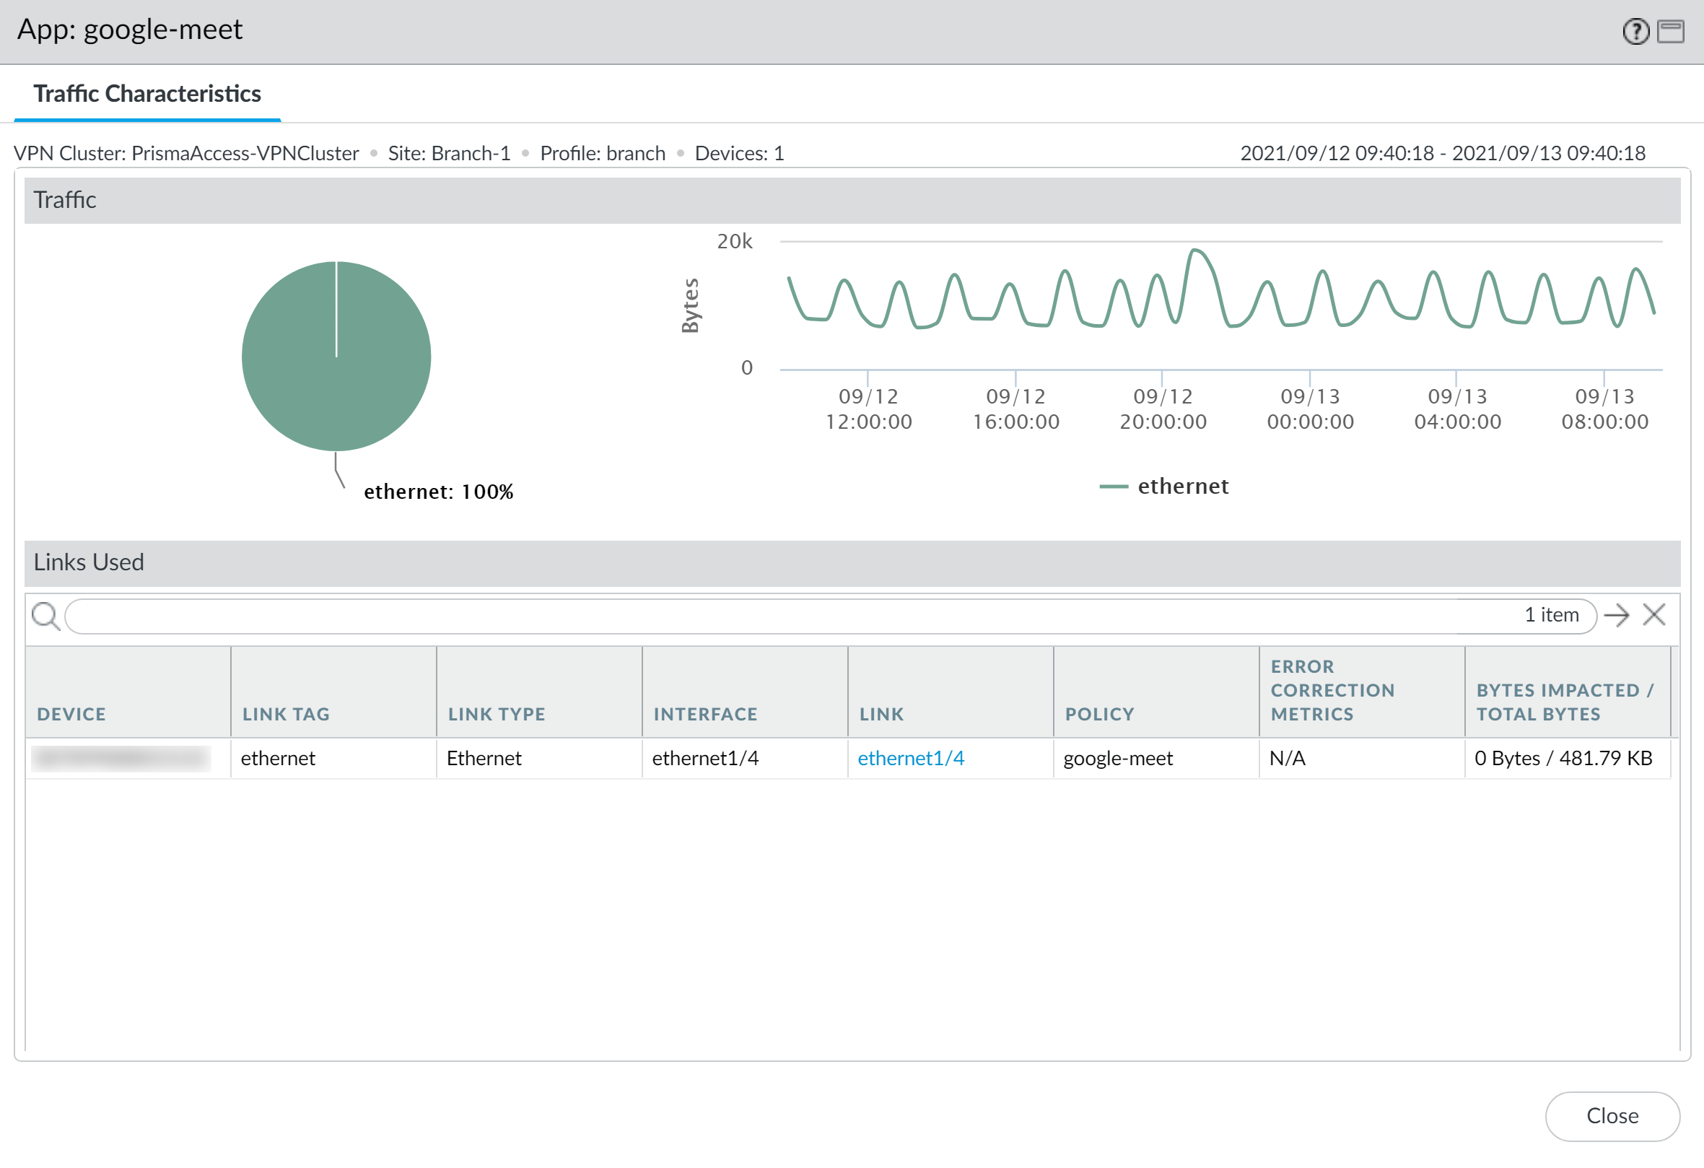Sort by the Link Tag column header
Image resolution: width=1704 pixels, height=1168 pixels.
coord(286,714)
